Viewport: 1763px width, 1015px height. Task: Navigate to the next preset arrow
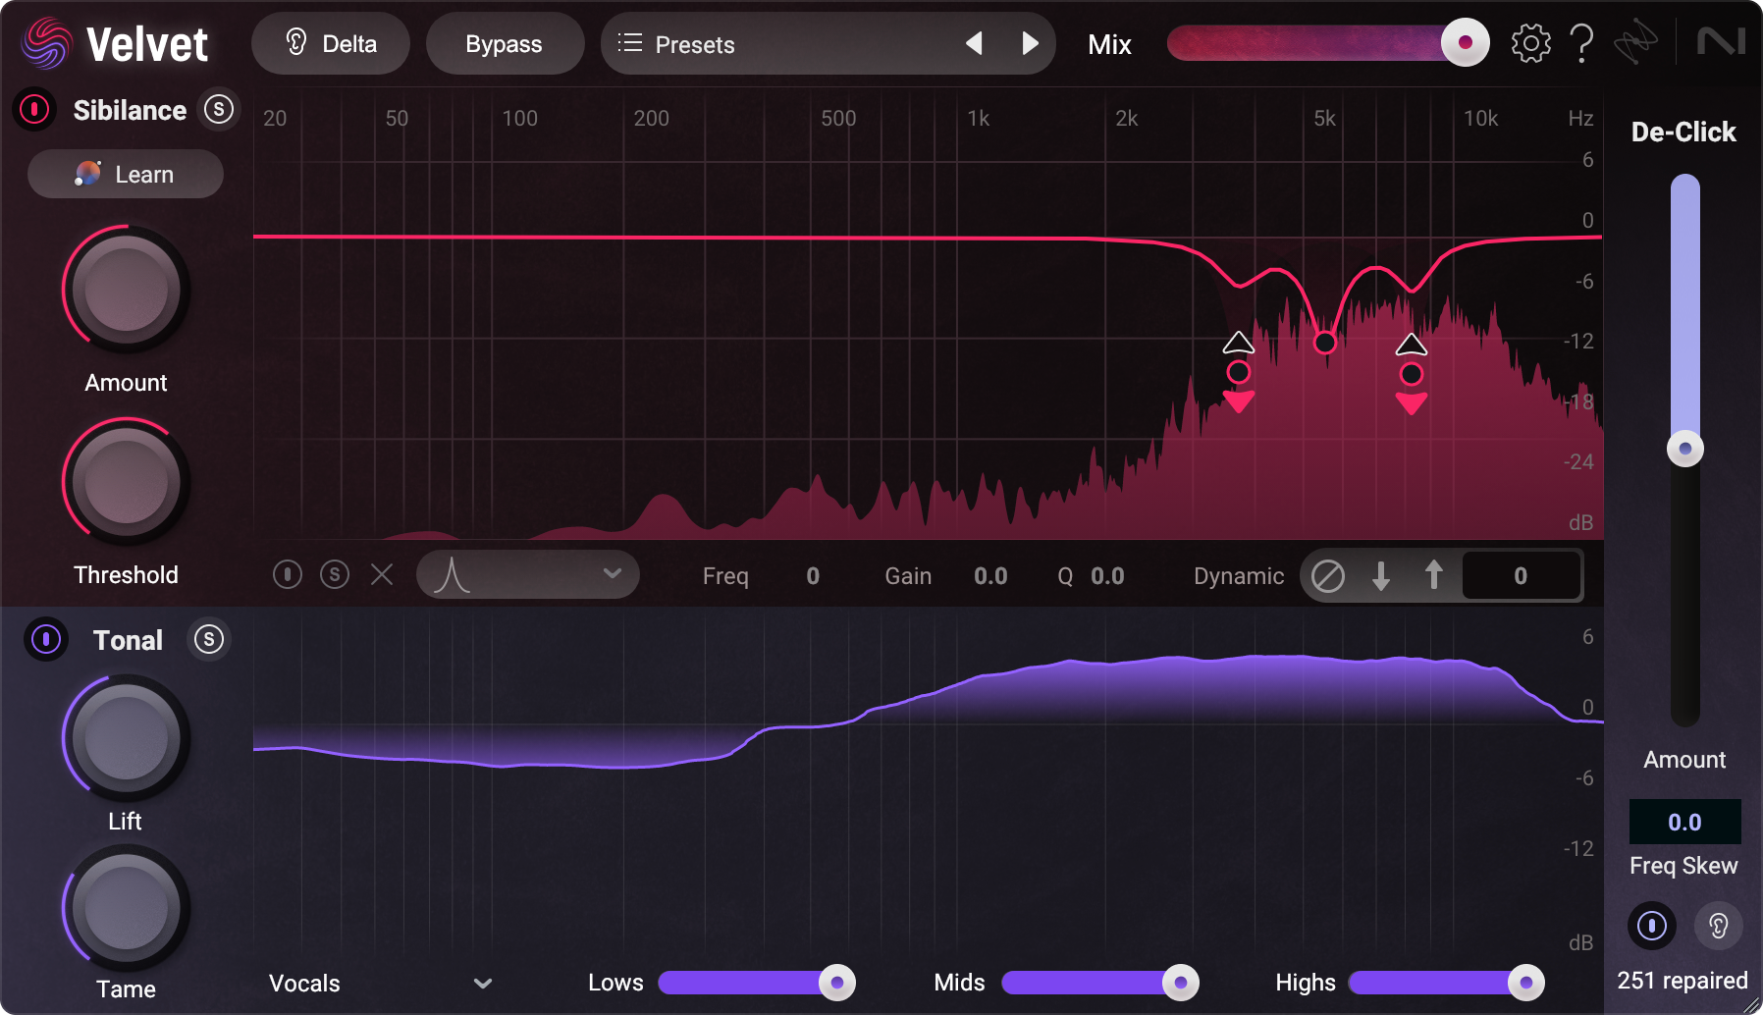coord(1030,43)
